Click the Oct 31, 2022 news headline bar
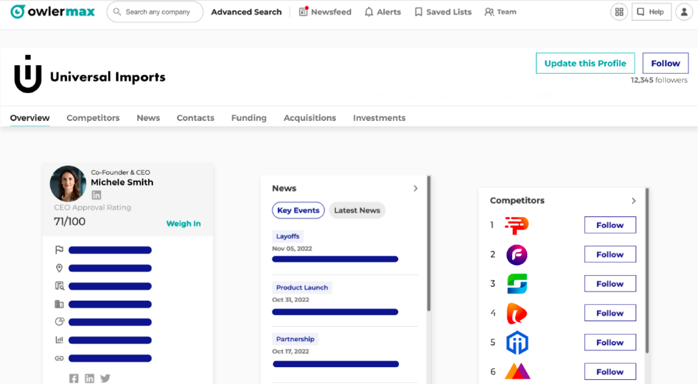This screenshot has width=698, height=384. (x=335, y=312)
